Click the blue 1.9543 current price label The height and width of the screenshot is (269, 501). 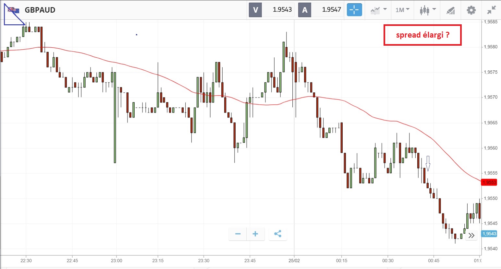click(x=489, y=234)
